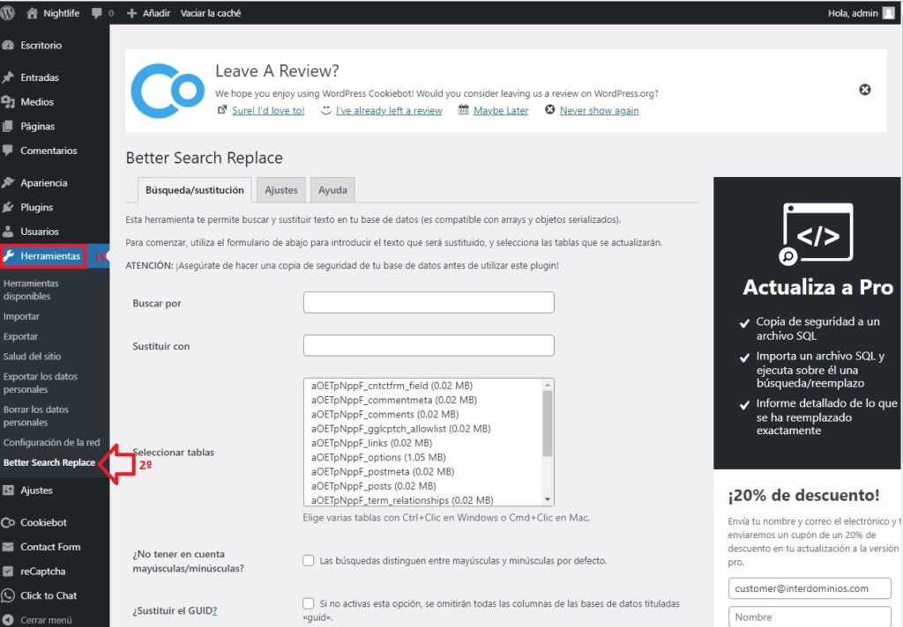Viewport: 903px width, 627px height.
Task: Open 'Configuración de la red'
Action: pos(51,442)
